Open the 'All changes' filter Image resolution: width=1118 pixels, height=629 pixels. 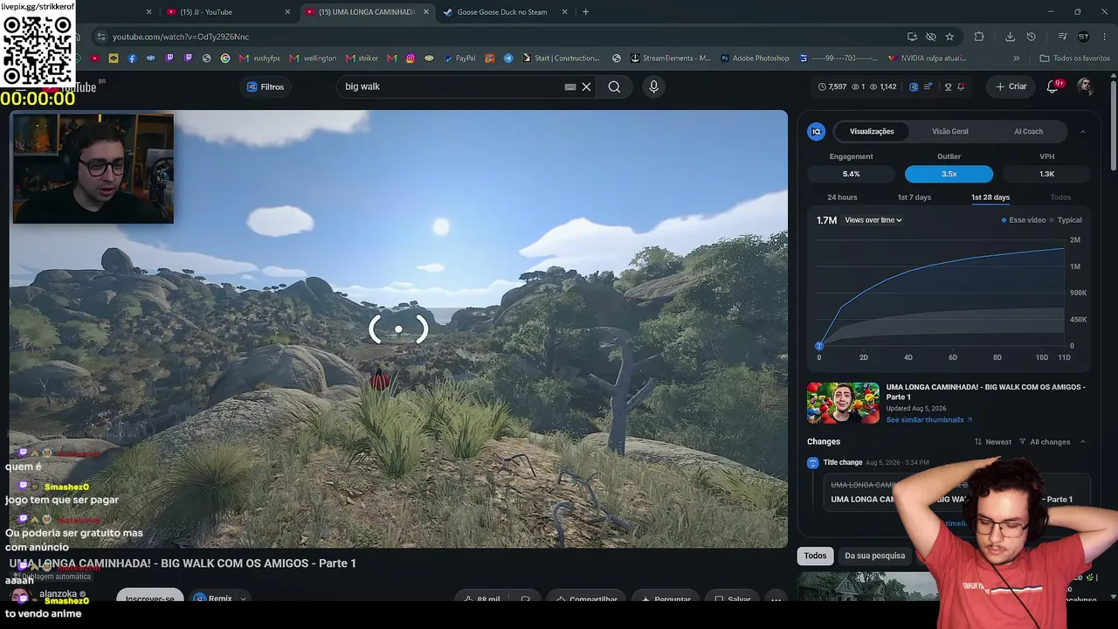point(1045,442)
